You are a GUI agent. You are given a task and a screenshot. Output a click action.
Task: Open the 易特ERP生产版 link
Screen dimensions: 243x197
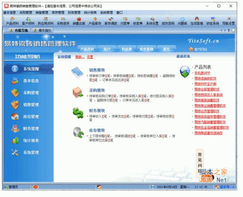[x=205, y=84]
